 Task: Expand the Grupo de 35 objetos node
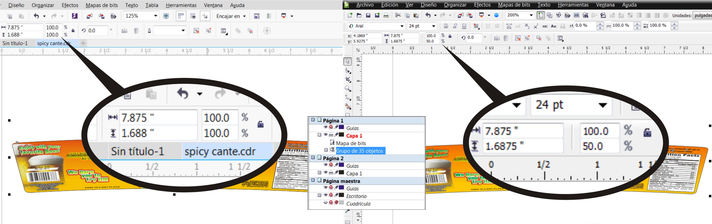click(326, 150)
